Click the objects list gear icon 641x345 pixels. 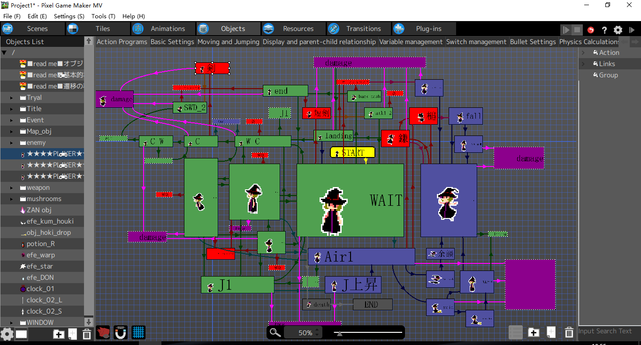(7, 334)
